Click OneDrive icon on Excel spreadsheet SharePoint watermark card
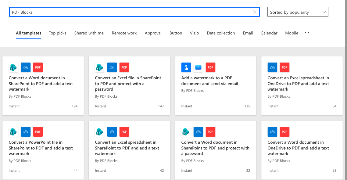 tap(112, 132)
